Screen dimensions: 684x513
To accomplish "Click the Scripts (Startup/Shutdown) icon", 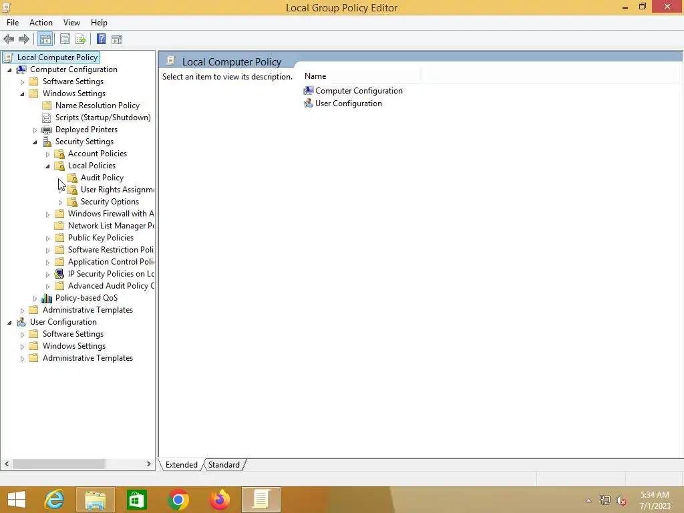I will (x=46, y=118).
